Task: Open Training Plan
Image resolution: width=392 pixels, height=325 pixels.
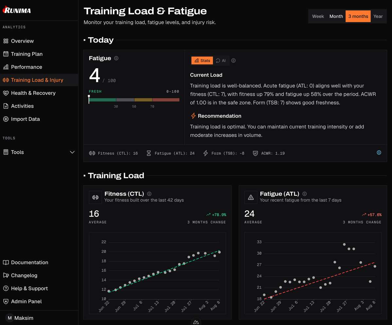Action: 39,54
